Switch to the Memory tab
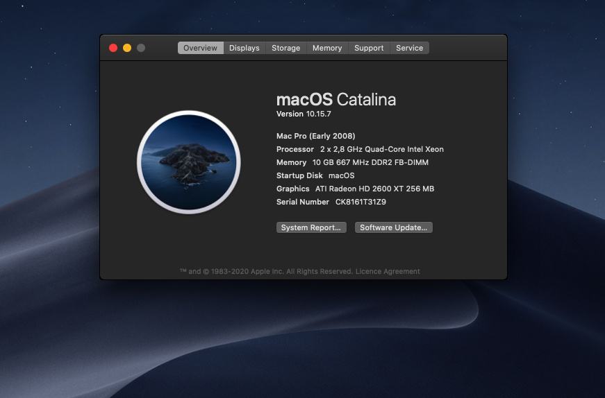 point(327,48)
